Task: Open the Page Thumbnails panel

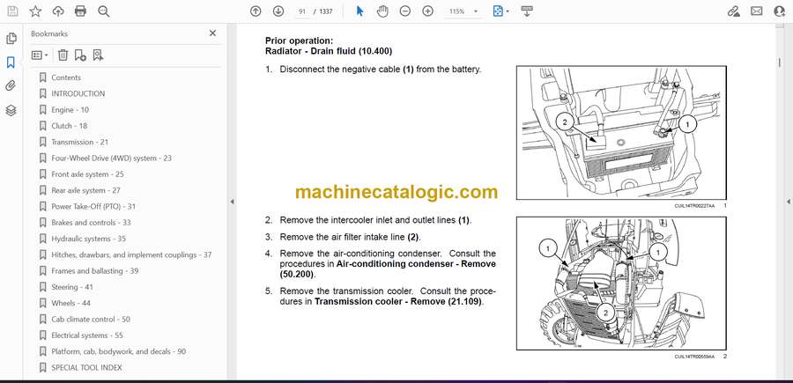Action: click(11, 39)
